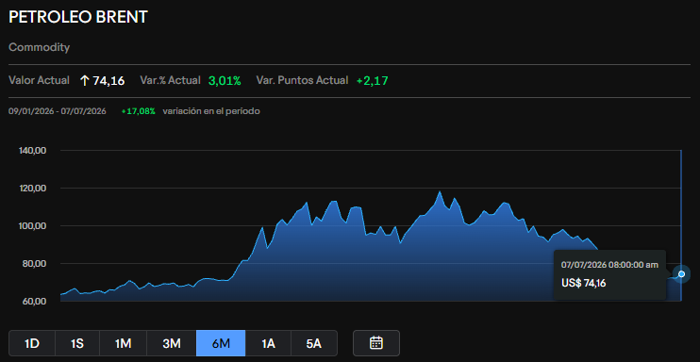The width and height of the screenshot is (700, 362).
Task: Click the date range 09/01/2026 - 07/07/2026
Action: tap(58, 111)
